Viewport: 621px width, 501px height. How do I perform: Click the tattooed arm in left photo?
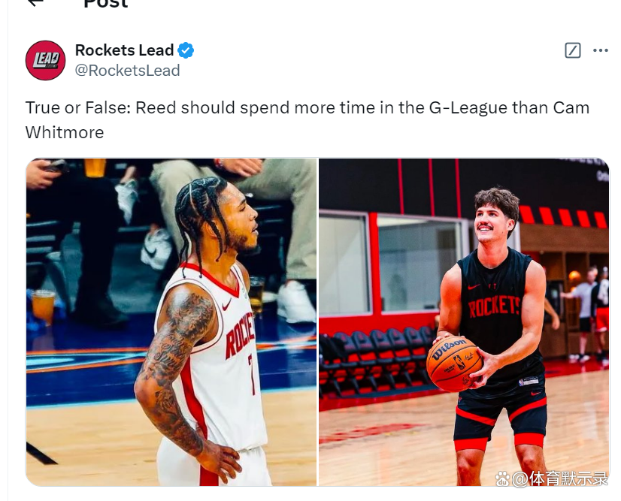169,353
